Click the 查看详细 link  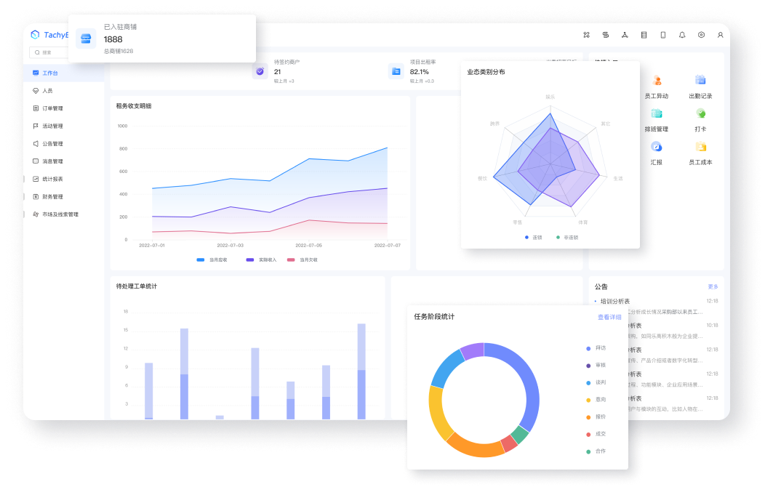tap(609, 317)
